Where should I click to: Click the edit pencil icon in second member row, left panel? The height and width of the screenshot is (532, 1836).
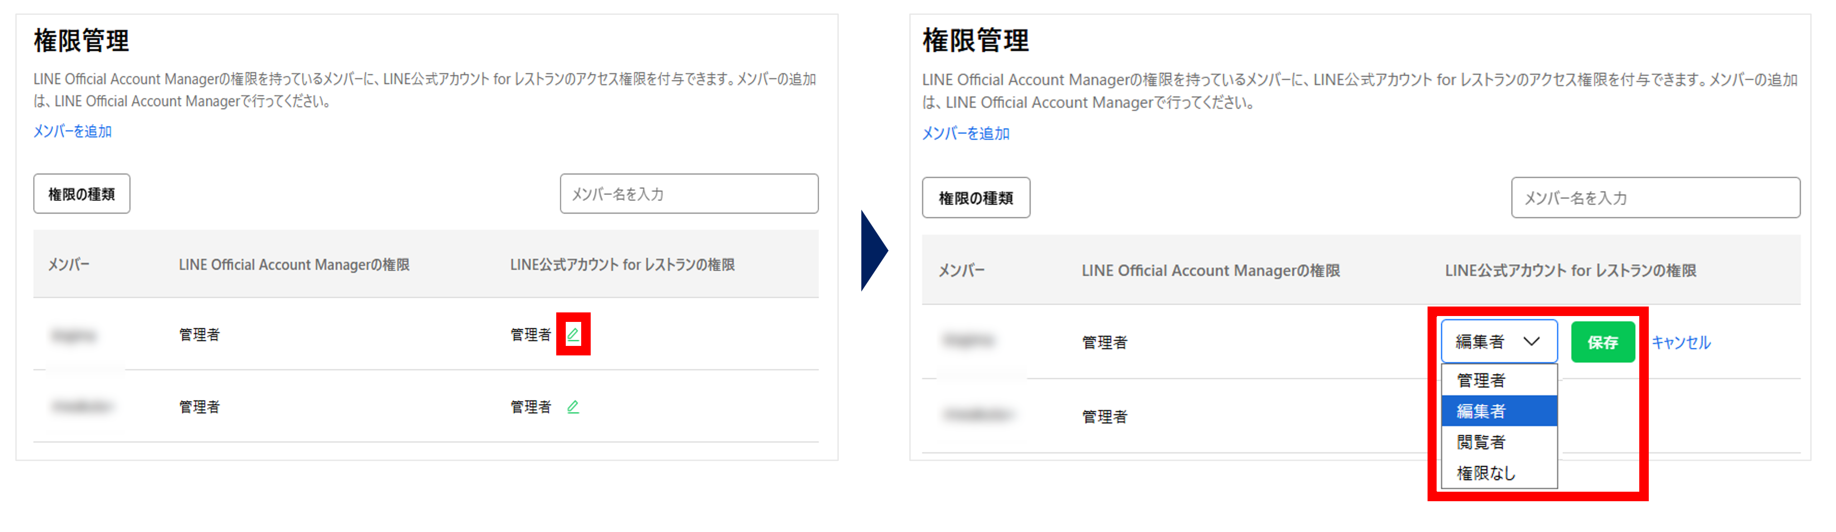pos(573,407)
